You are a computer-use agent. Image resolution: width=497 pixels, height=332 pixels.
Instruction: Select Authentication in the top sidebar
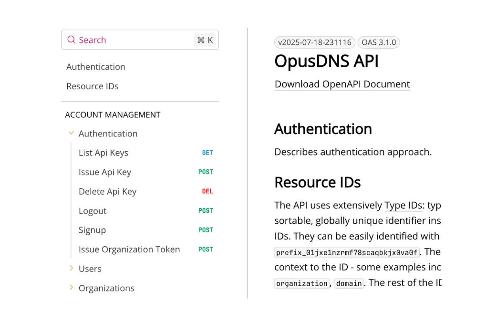95,67
